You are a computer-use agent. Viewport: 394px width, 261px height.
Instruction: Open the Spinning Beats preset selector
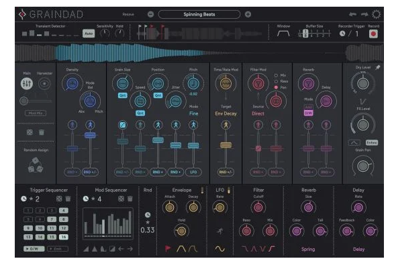tap(199, 14)
